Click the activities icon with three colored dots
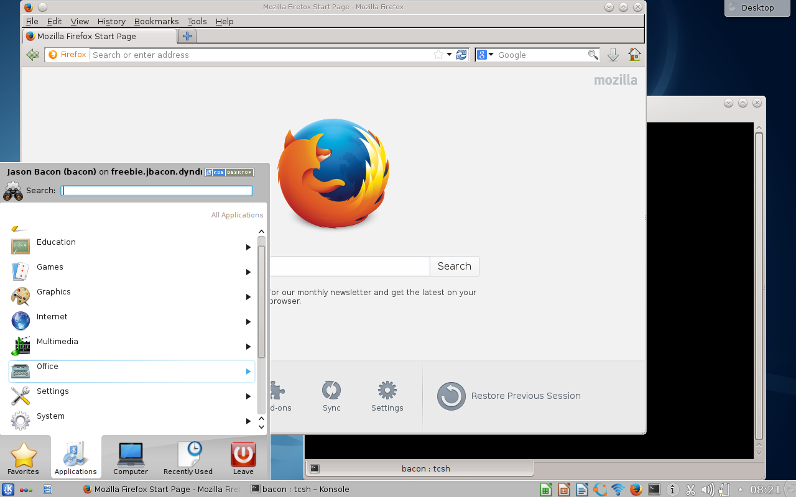796x497 pixels. pyautogui.click(x=26, y=490)
